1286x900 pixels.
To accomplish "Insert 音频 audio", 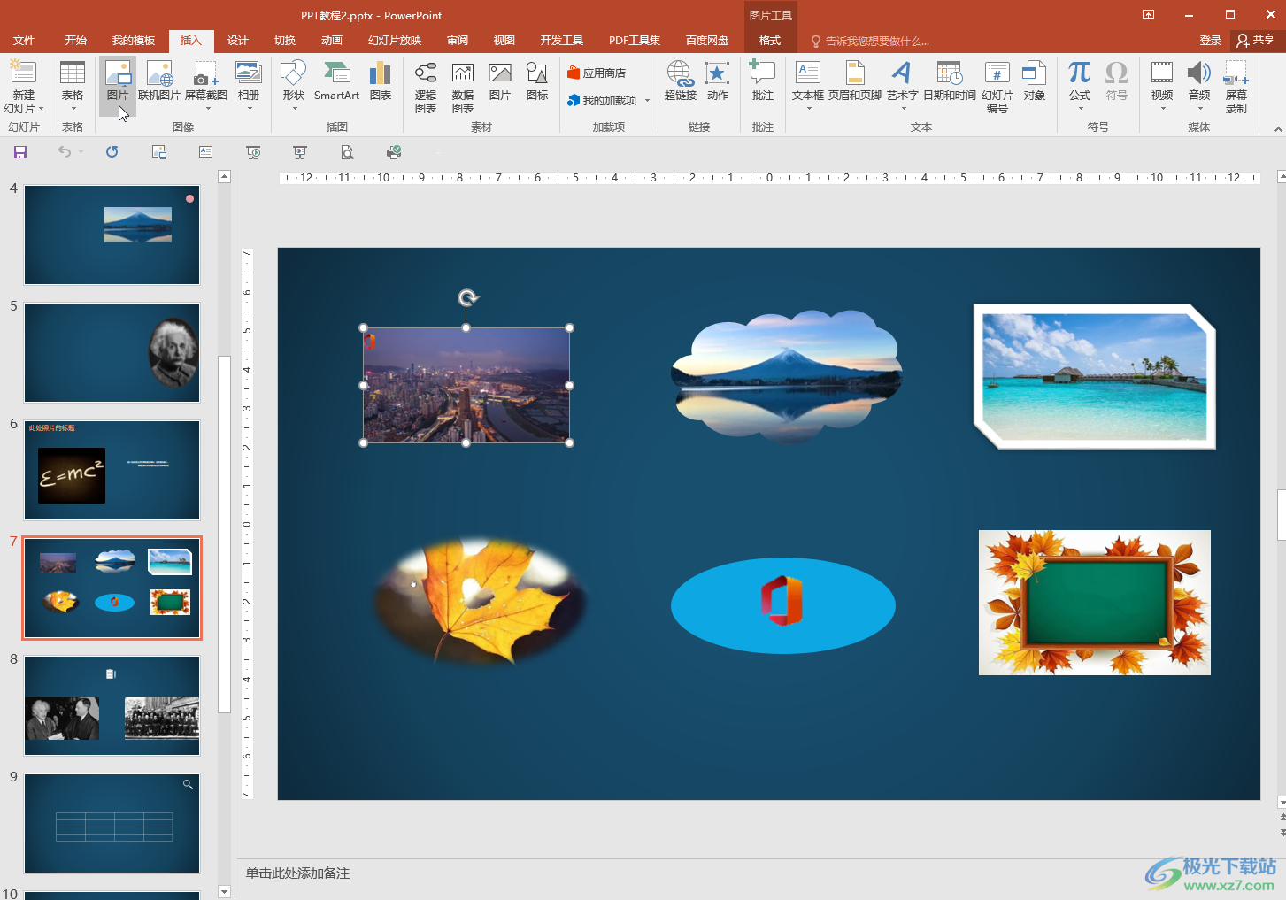I will click(1199, 86).
